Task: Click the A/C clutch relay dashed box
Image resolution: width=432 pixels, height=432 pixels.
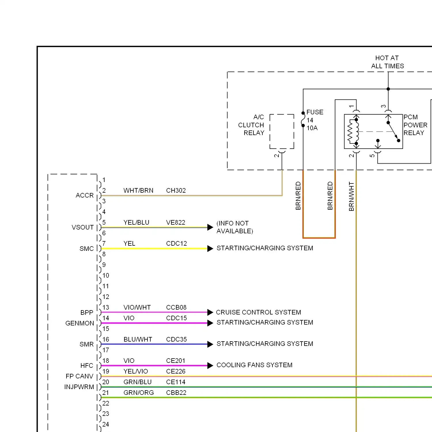Action: coord(282,131)
